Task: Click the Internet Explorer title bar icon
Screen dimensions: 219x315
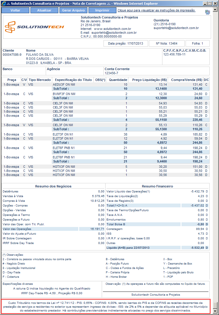Action: click(x=4, y=4)
